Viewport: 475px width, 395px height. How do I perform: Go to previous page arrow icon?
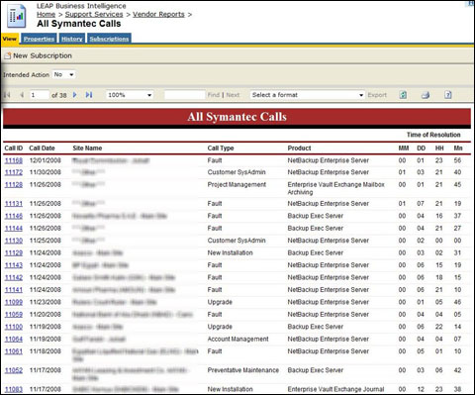(x=22, y=95)
